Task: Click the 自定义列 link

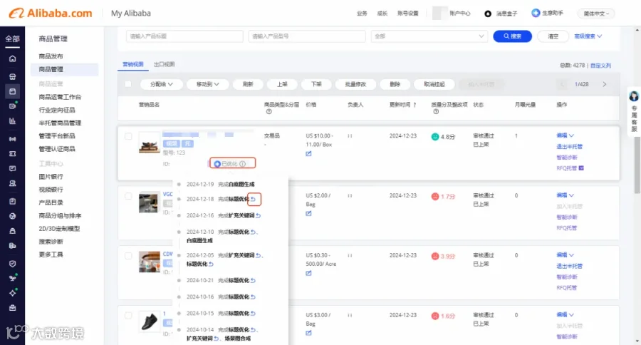Action: (x=600, y=66)
